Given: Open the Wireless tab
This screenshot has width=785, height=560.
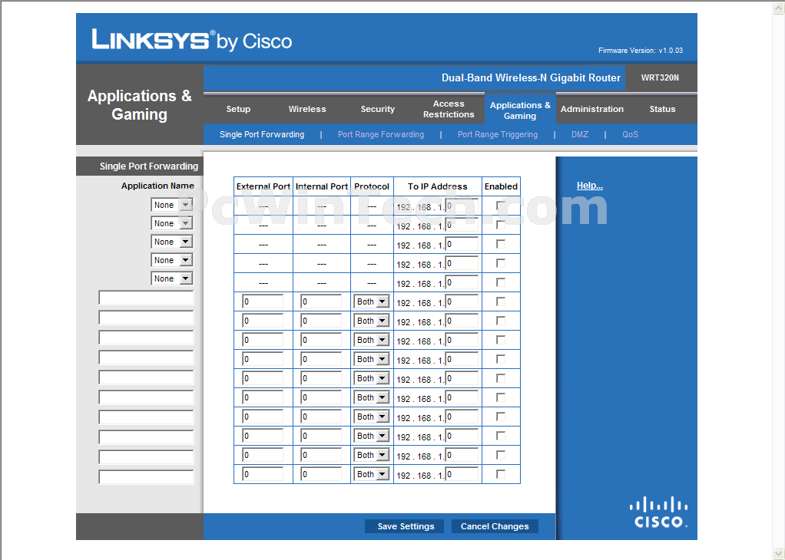Looking at the screenshot, I should coord(307,109).
